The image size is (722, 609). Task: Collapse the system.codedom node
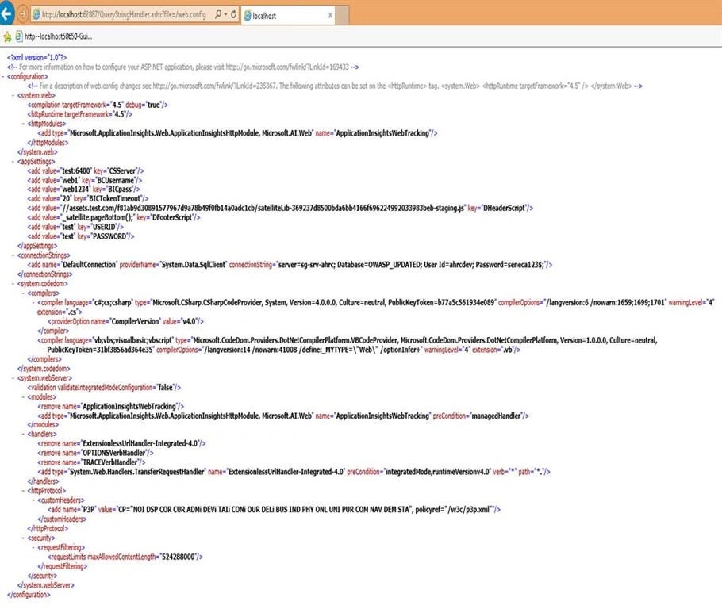point(13,284)
